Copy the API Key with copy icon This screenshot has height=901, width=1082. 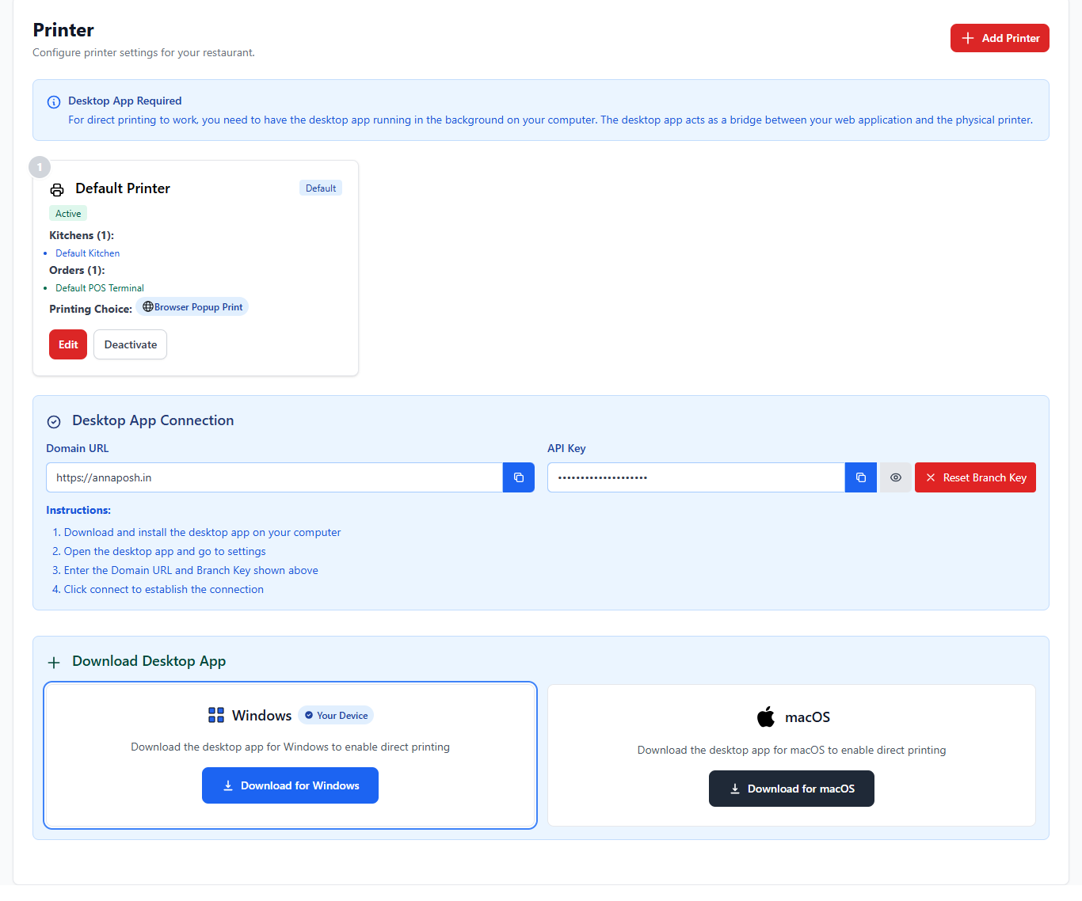pos(861,477)
